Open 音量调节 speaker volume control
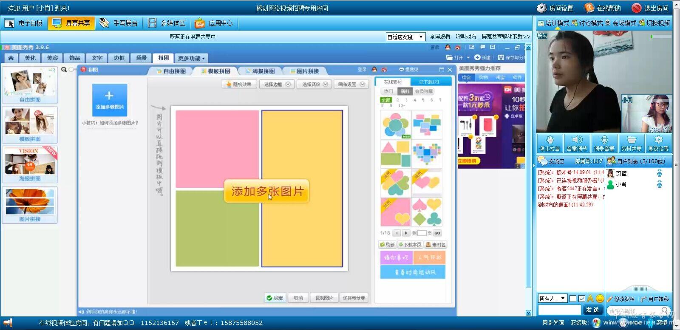This screenshot has width=680, height=330. point(577,140)
